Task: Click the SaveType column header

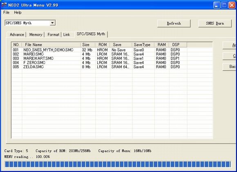Action: point(143,45)
